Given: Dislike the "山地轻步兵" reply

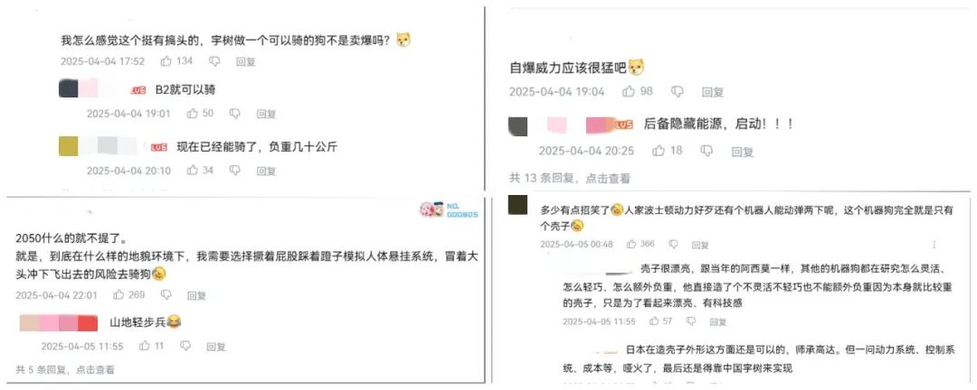Looking at the screenshot, I should click(185, 346).
